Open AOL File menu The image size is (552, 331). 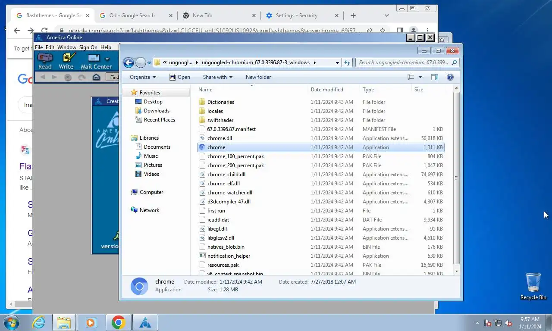[39, 47]
